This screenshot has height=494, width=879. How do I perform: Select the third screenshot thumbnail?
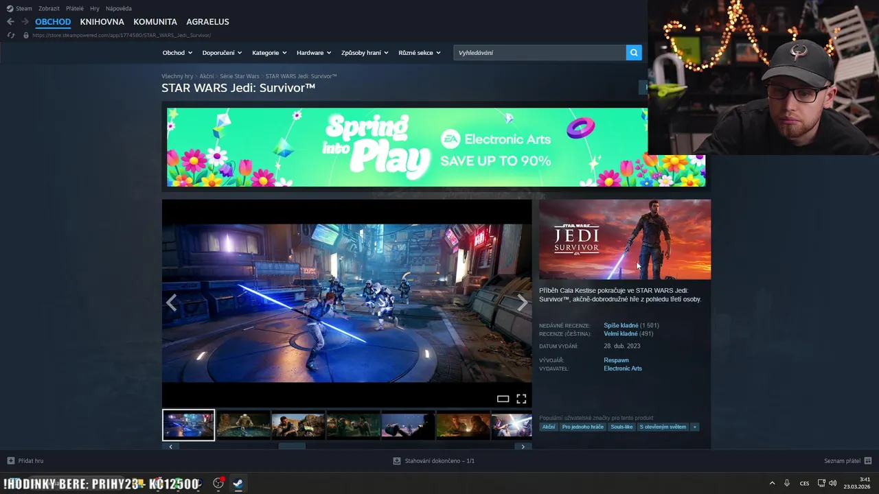298,425
